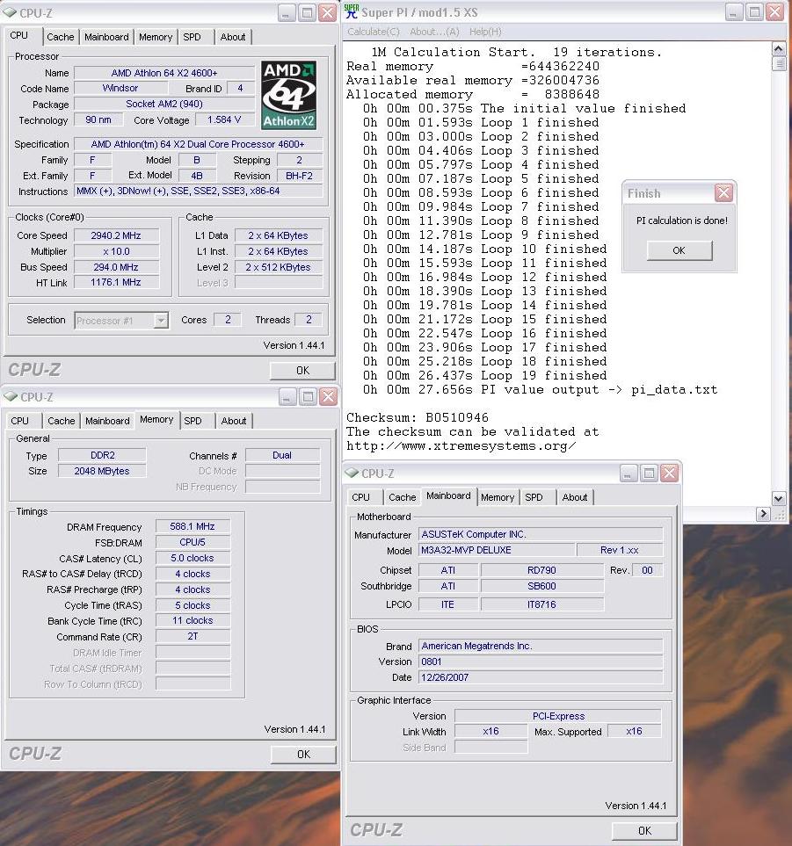792x846 pixels.
Task: Click the Super PI title bar icon
Action: pyautogui.click(x=352, y=11)
